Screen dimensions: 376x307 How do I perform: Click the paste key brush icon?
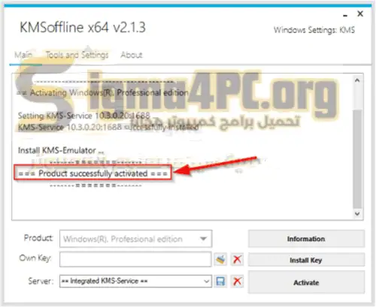coord(220,260)
